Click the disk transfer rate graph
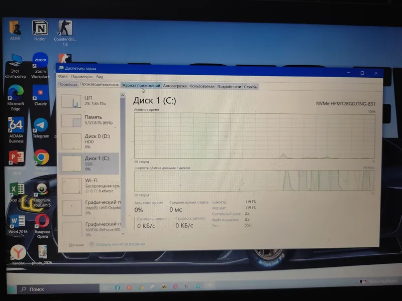This screenshot has height=301, width=402. pos(254,181)
